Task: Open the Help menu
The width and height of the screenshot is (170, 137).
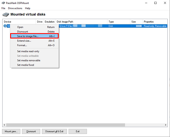Action: click(x=27, y=8)
